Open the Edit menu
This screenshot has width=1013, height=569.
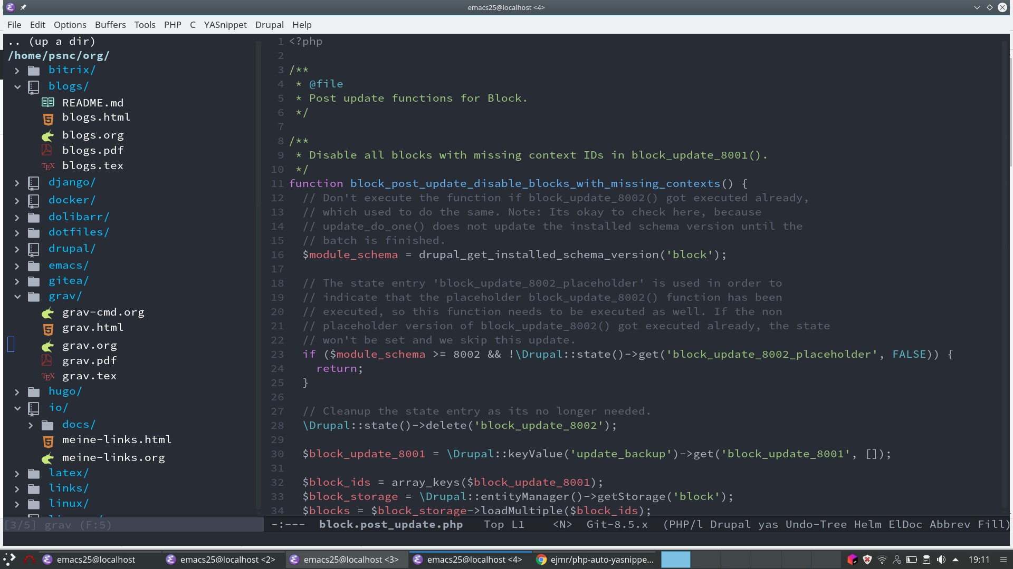37,25
